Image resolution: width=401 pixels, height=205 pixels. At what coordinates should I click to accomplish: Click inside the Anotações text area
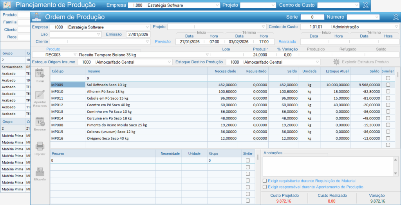[329, 166]
